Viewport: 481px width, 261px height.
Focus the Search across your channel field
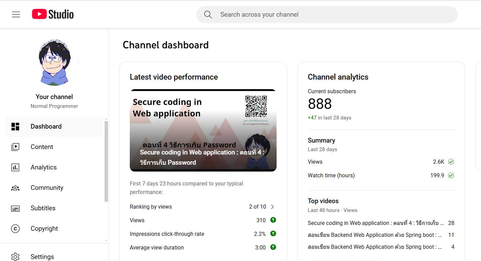327,15
